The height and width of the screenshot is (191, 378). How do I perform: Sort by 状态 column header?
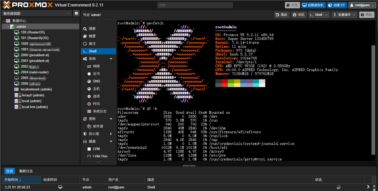338,180
